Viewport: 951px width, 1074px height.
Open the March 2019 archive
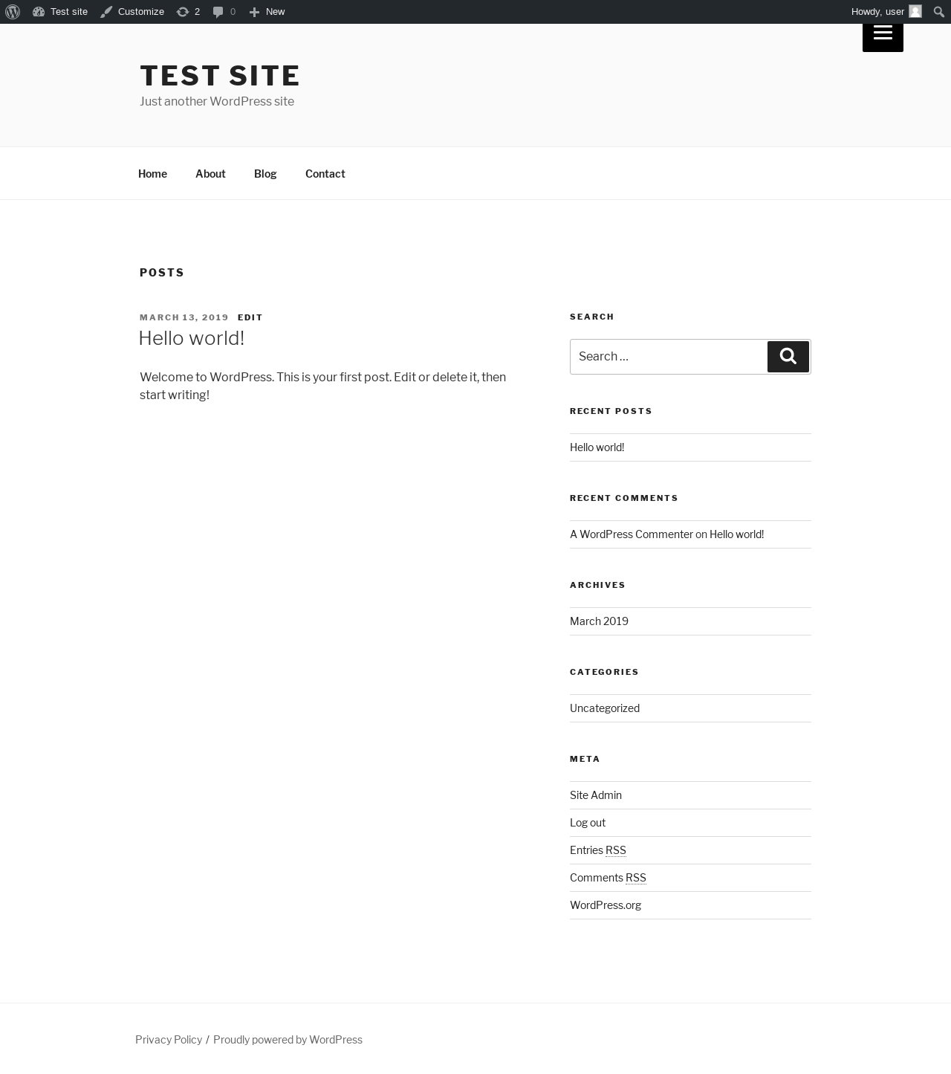[x=599, y=621]
